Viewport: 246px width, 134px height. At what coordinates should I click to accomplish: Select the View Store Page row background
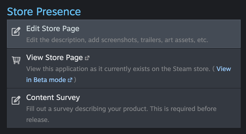click(124, 68)
